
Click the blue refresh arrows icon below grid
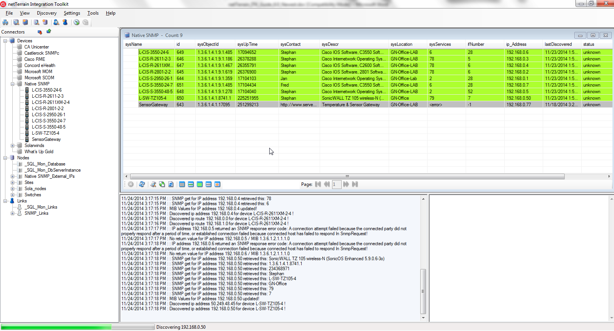pos(142,184)
